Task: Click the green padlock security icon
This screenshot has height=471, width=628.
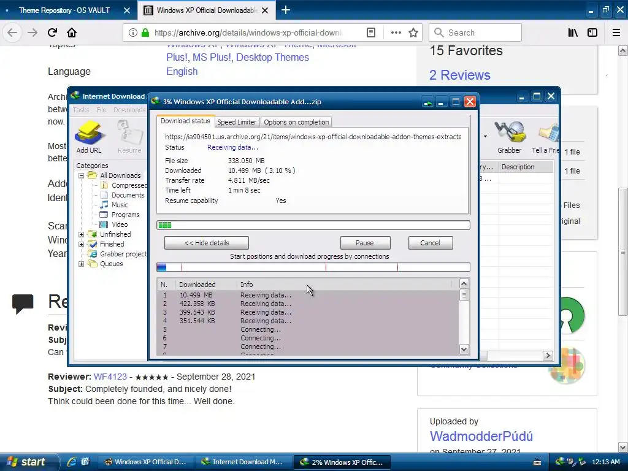Action: coord(145,33)
